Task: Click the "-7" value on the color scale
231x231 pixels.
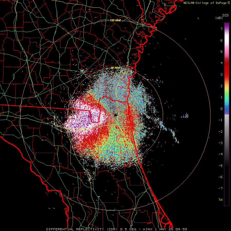Action: pyautogui.click(x=220, y=188)
